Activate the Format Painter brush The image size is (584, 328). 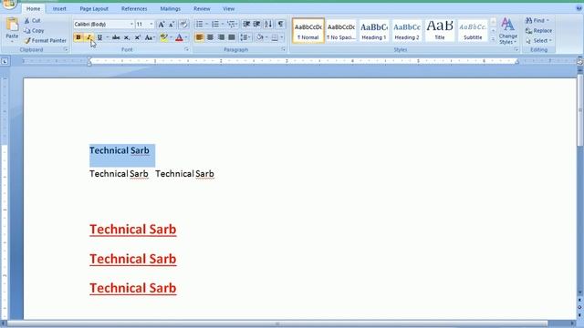pos(45,40)
